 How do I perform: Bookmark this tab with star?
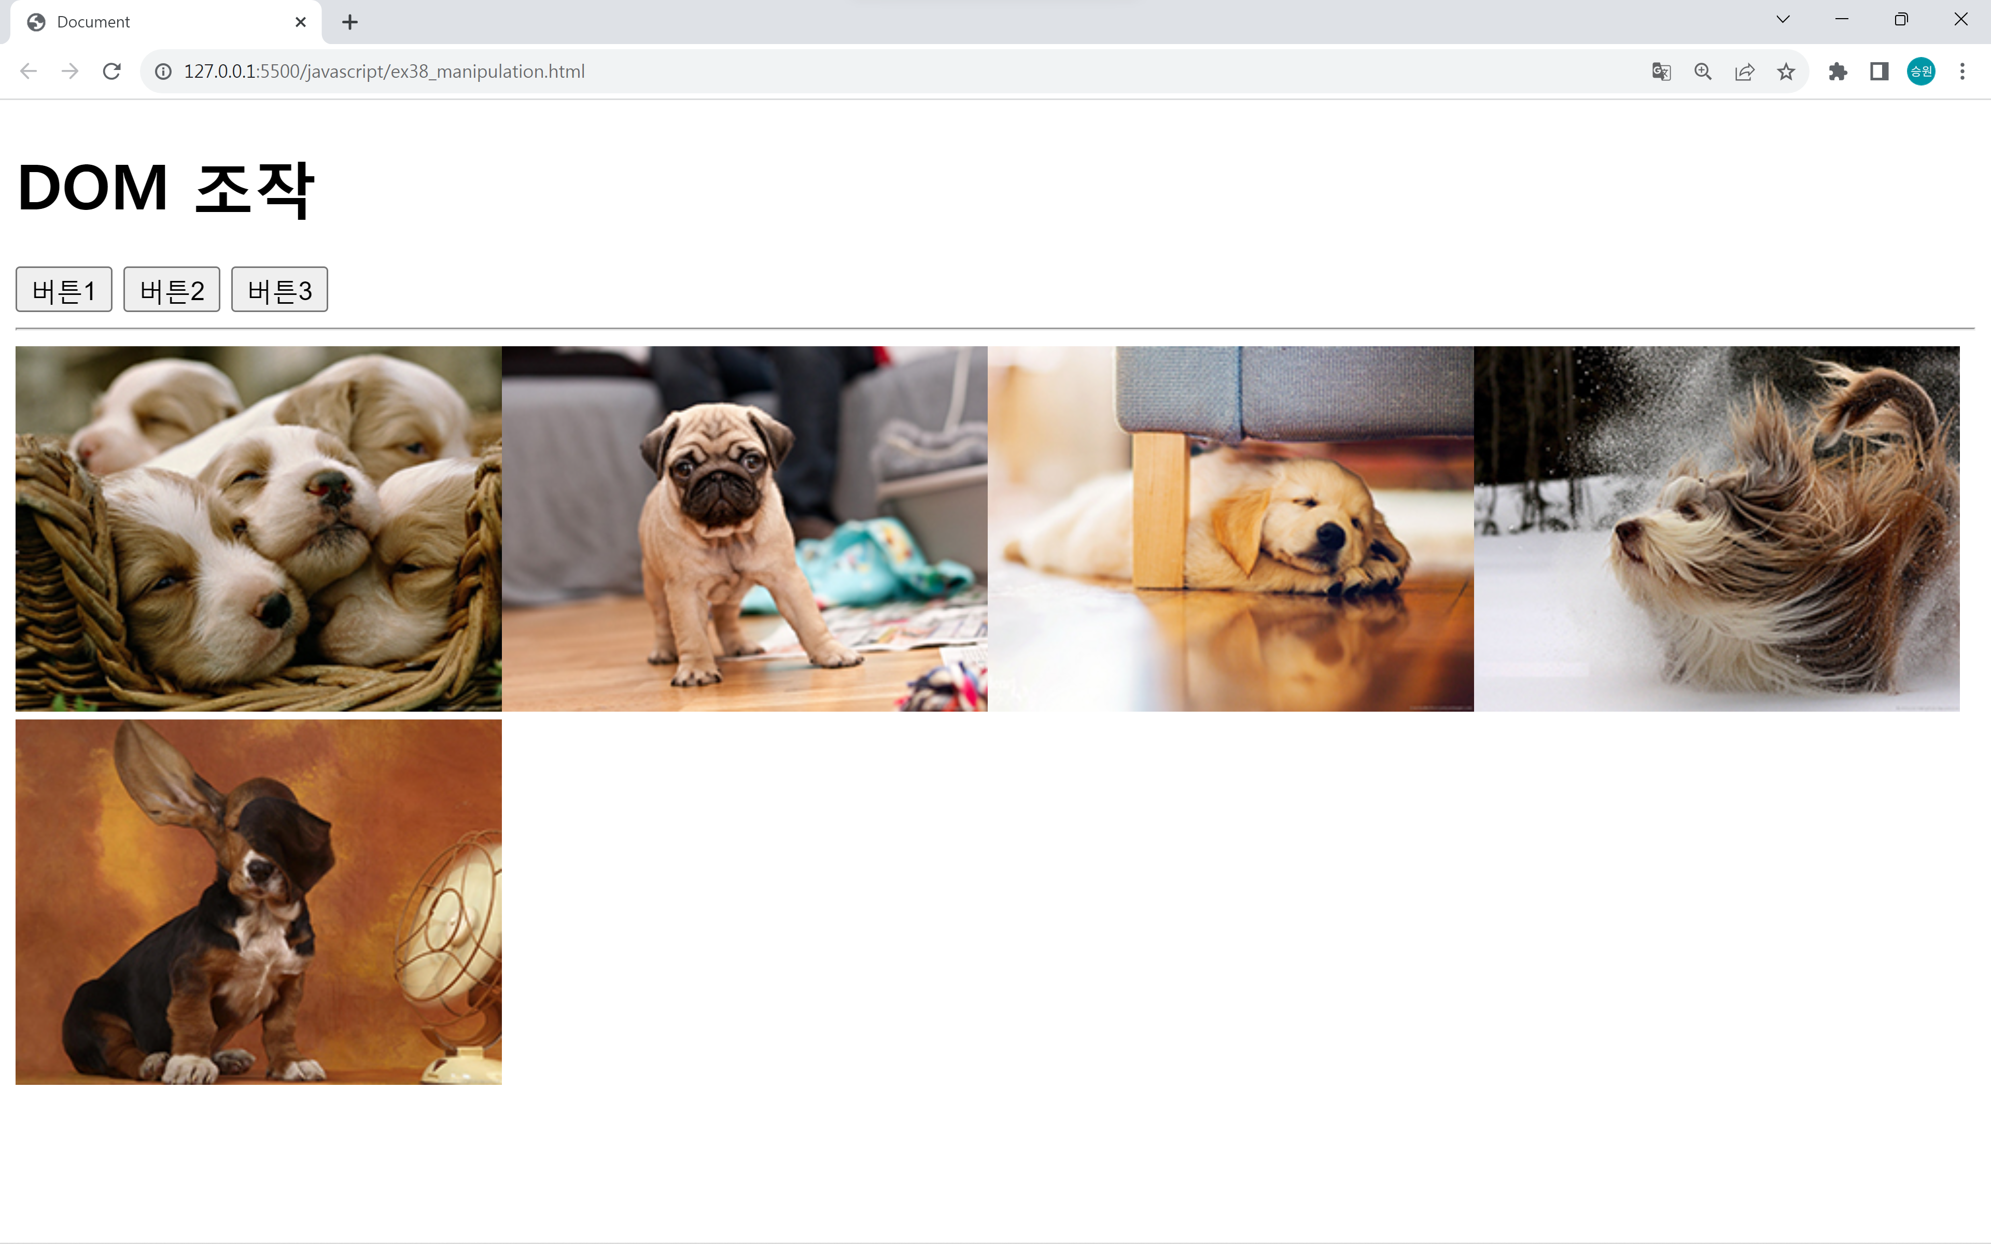[1785, 72]
